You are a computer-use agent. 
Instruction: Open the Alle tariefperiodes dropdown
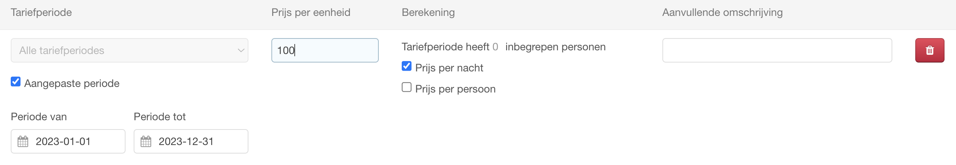point(129,50)
